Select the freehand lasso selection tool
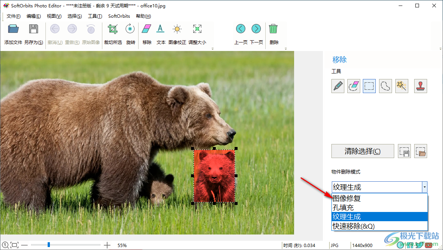443x250 pixels. pos(385,86)
